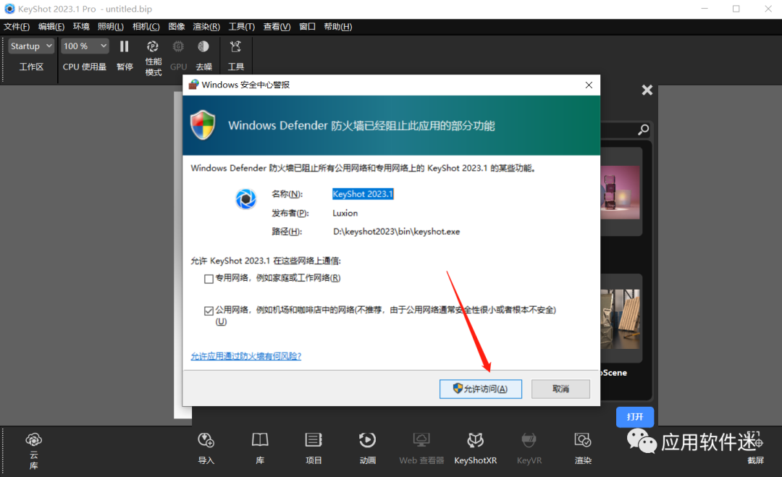Open the Cloud Library (云库) panel
Screen dimensions: 782x477
click(x=33, y=445)
